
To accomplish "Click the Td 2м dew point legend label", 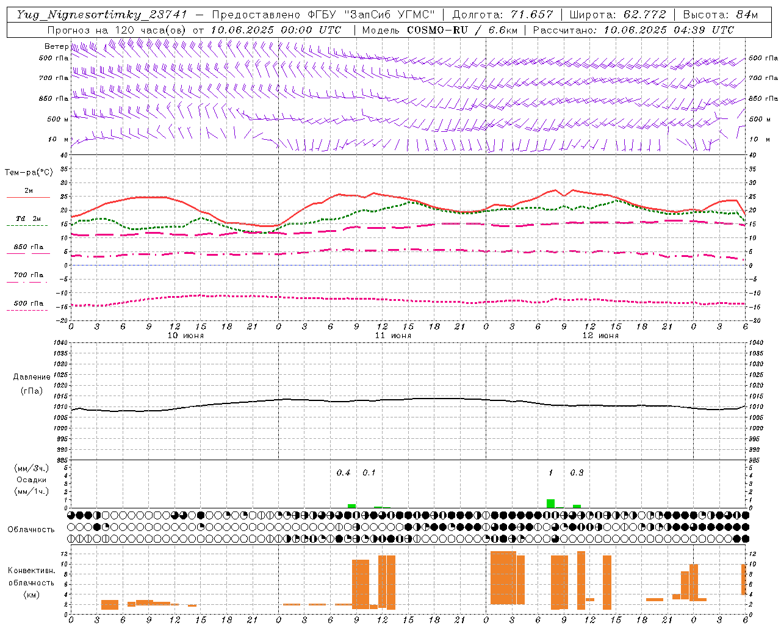I will 28,219.
